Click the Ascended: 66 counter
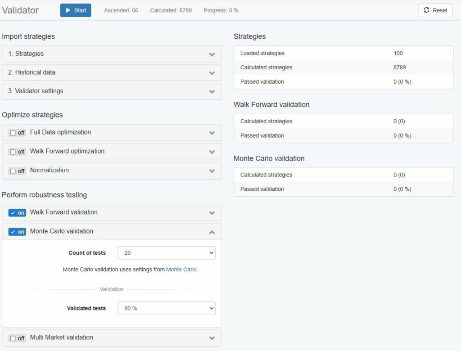 click(x=121, y=10)
